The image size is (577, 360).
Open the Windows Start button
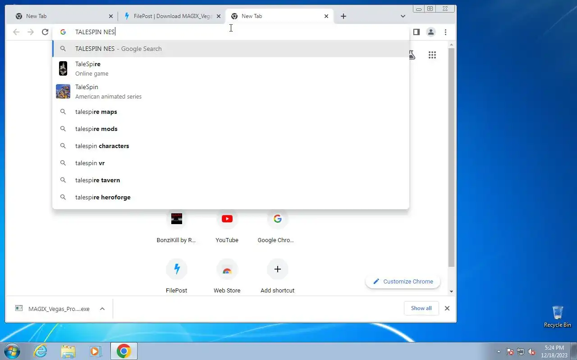[x=12, y=351]
